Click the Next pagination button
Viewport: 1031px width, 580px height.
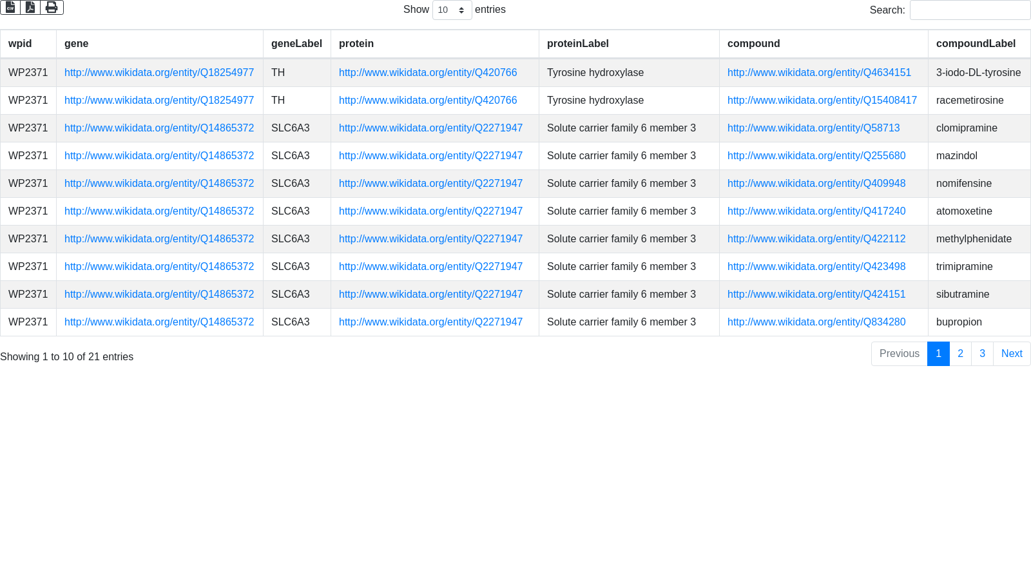point(1011,354)
